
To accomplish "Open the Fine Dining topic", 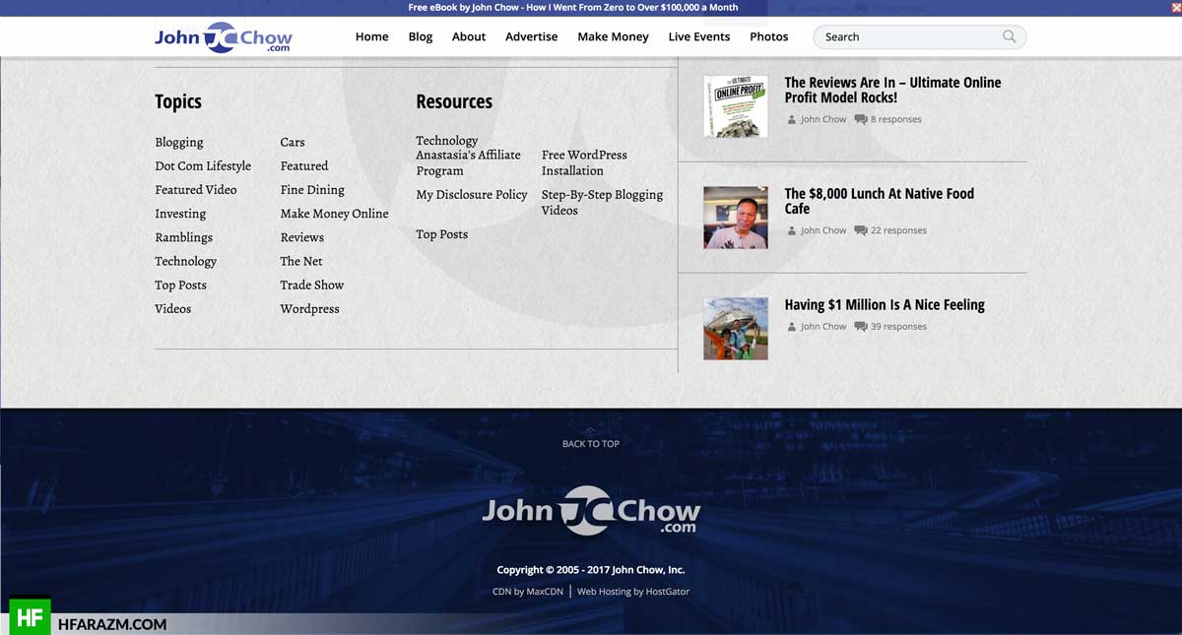I will click(x=312, y=189).
